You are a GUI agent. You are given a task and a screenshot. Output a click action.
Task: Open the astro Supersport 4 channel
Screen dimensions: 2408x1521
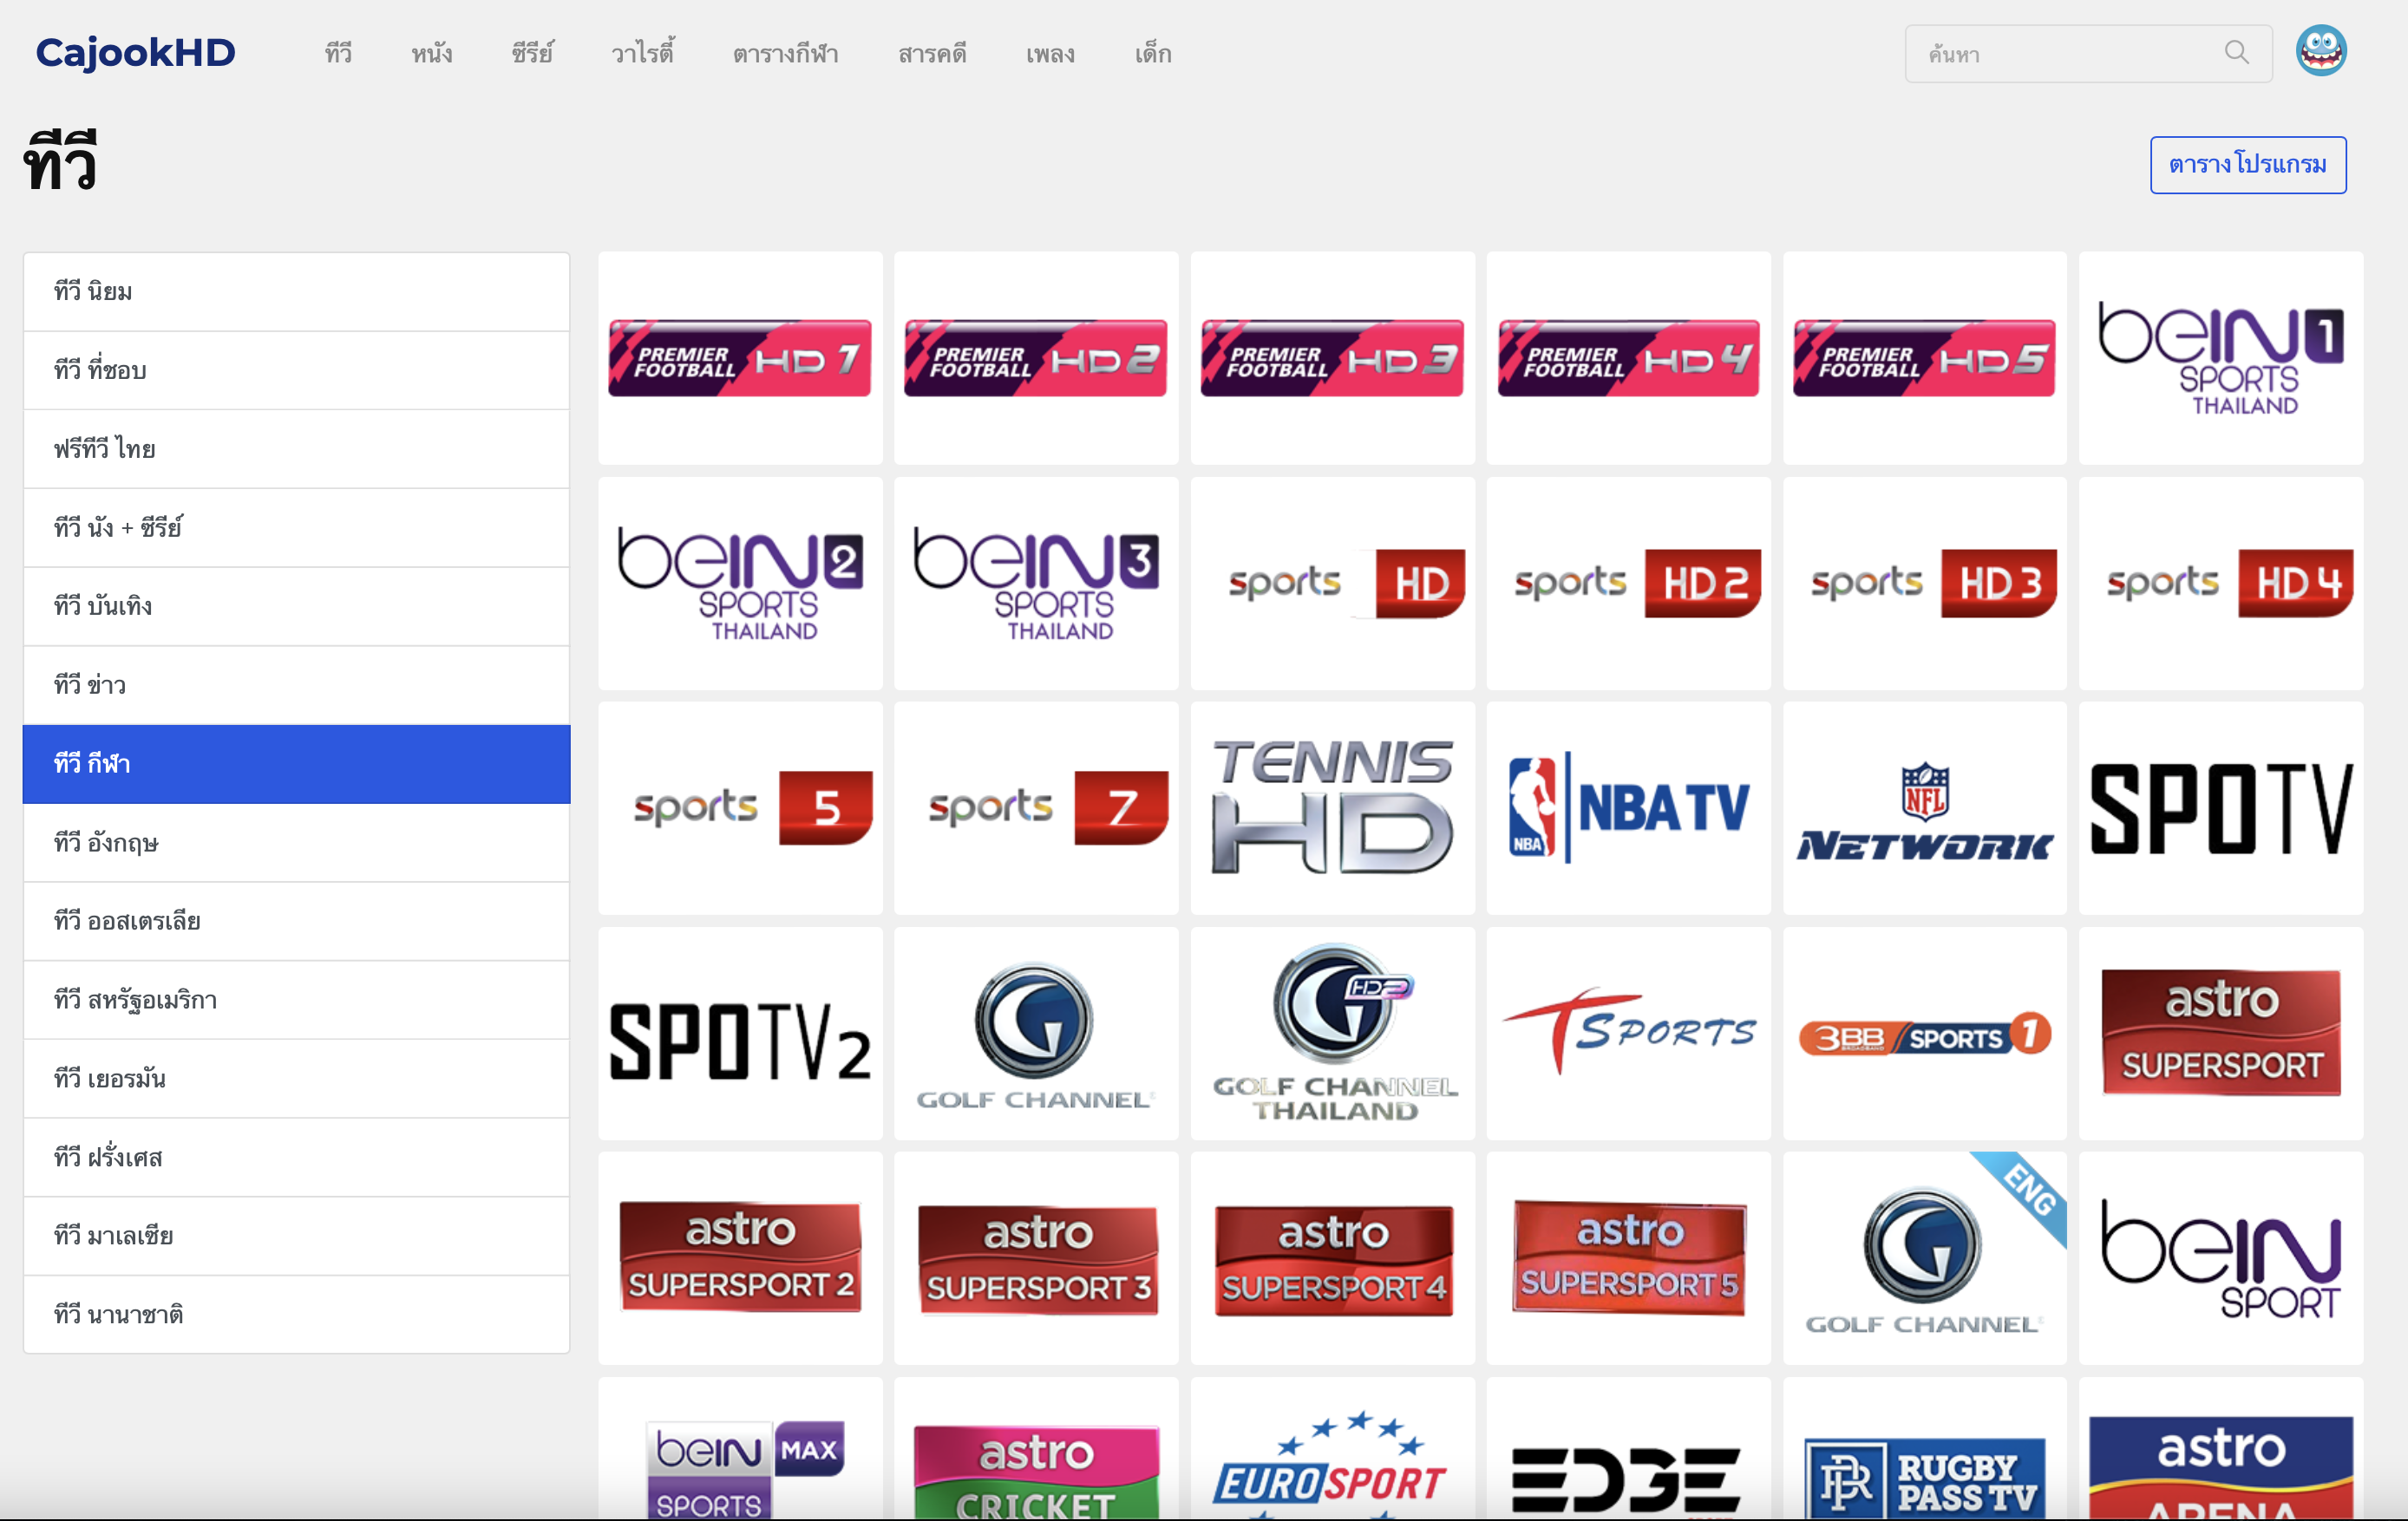tap(1332, 1258)
